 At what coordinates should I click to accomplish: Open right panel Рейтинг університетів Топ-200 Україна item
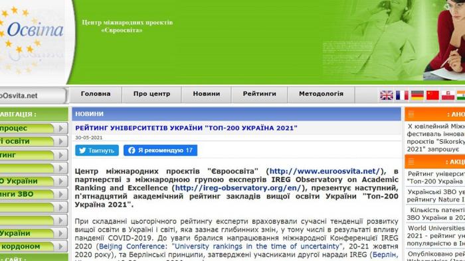[x=436, y=178]
